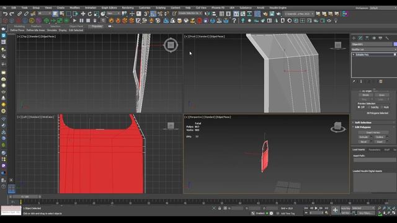Open the Create panel plus tab
The width and height of the screenshot is (397, 223).
(x=354, y=38)
